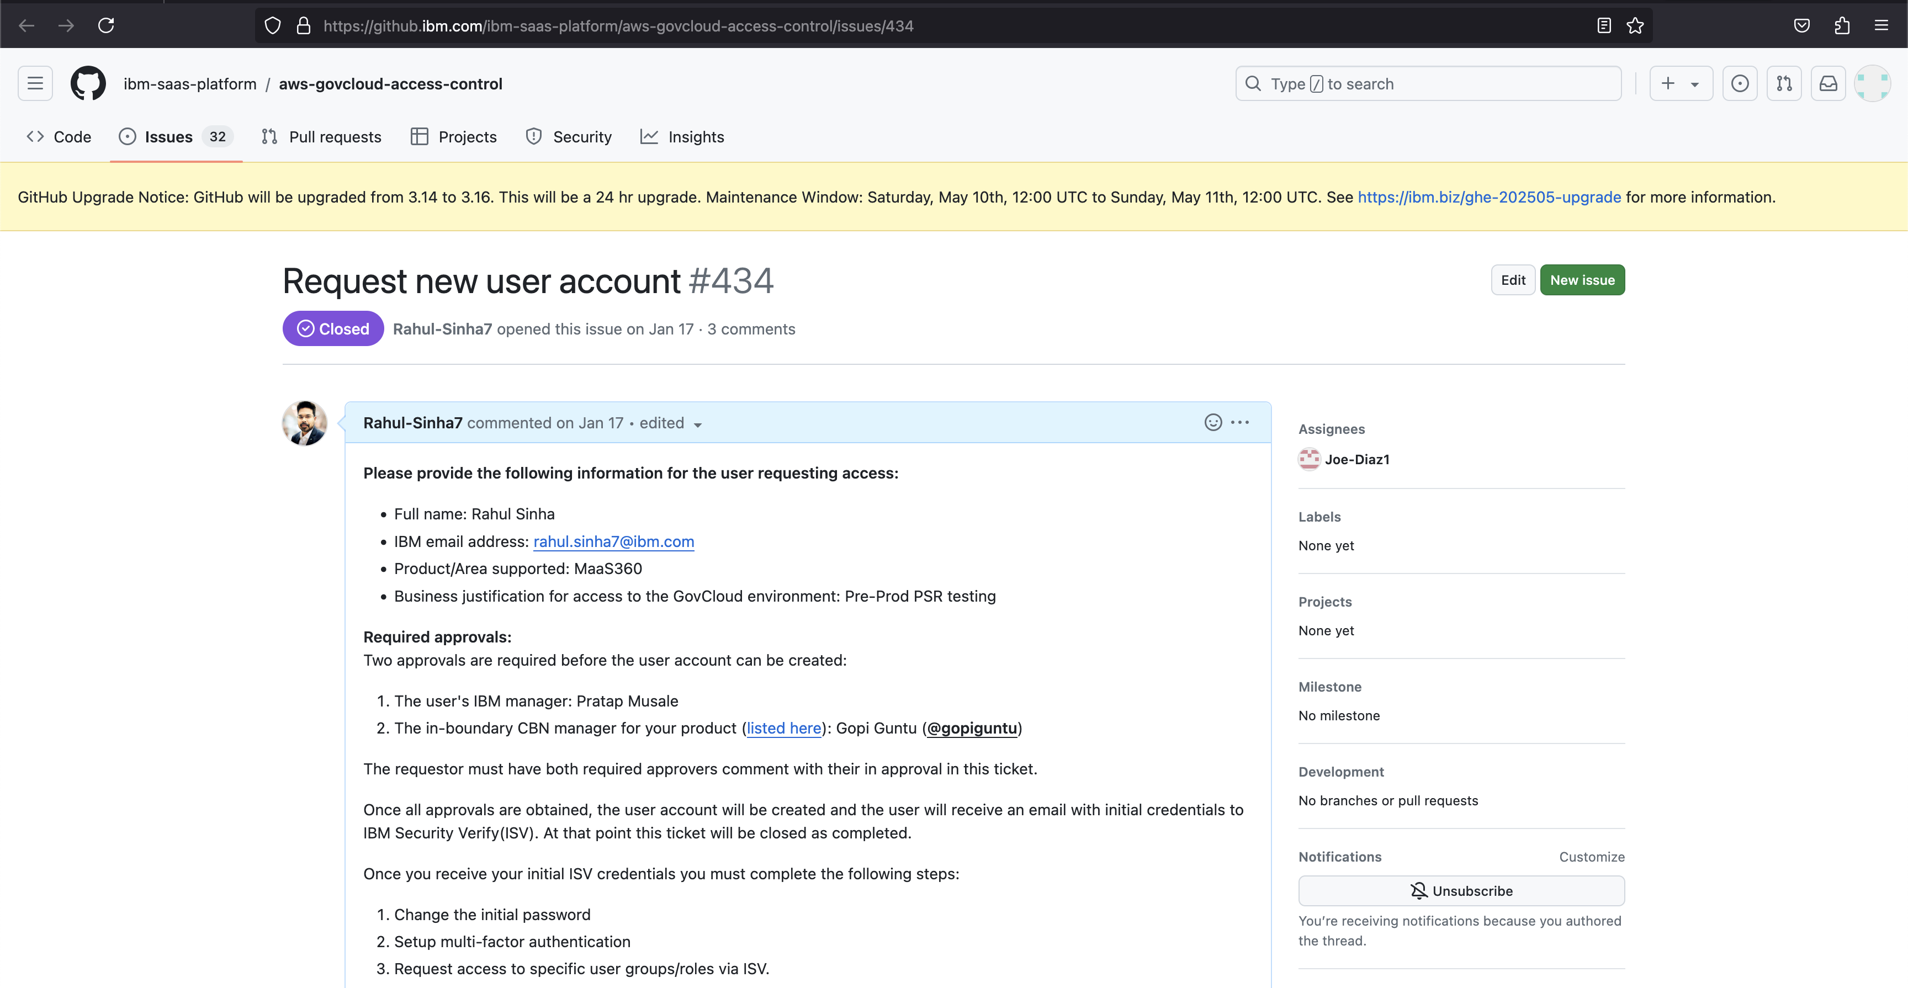Click the Milestone sidebar heading

pyautogui.click(x=1329, y=687)
